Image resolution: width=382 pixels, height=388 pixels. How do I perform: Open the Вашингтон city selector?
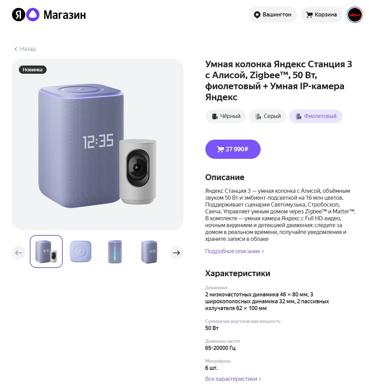[x=273, y=15]
